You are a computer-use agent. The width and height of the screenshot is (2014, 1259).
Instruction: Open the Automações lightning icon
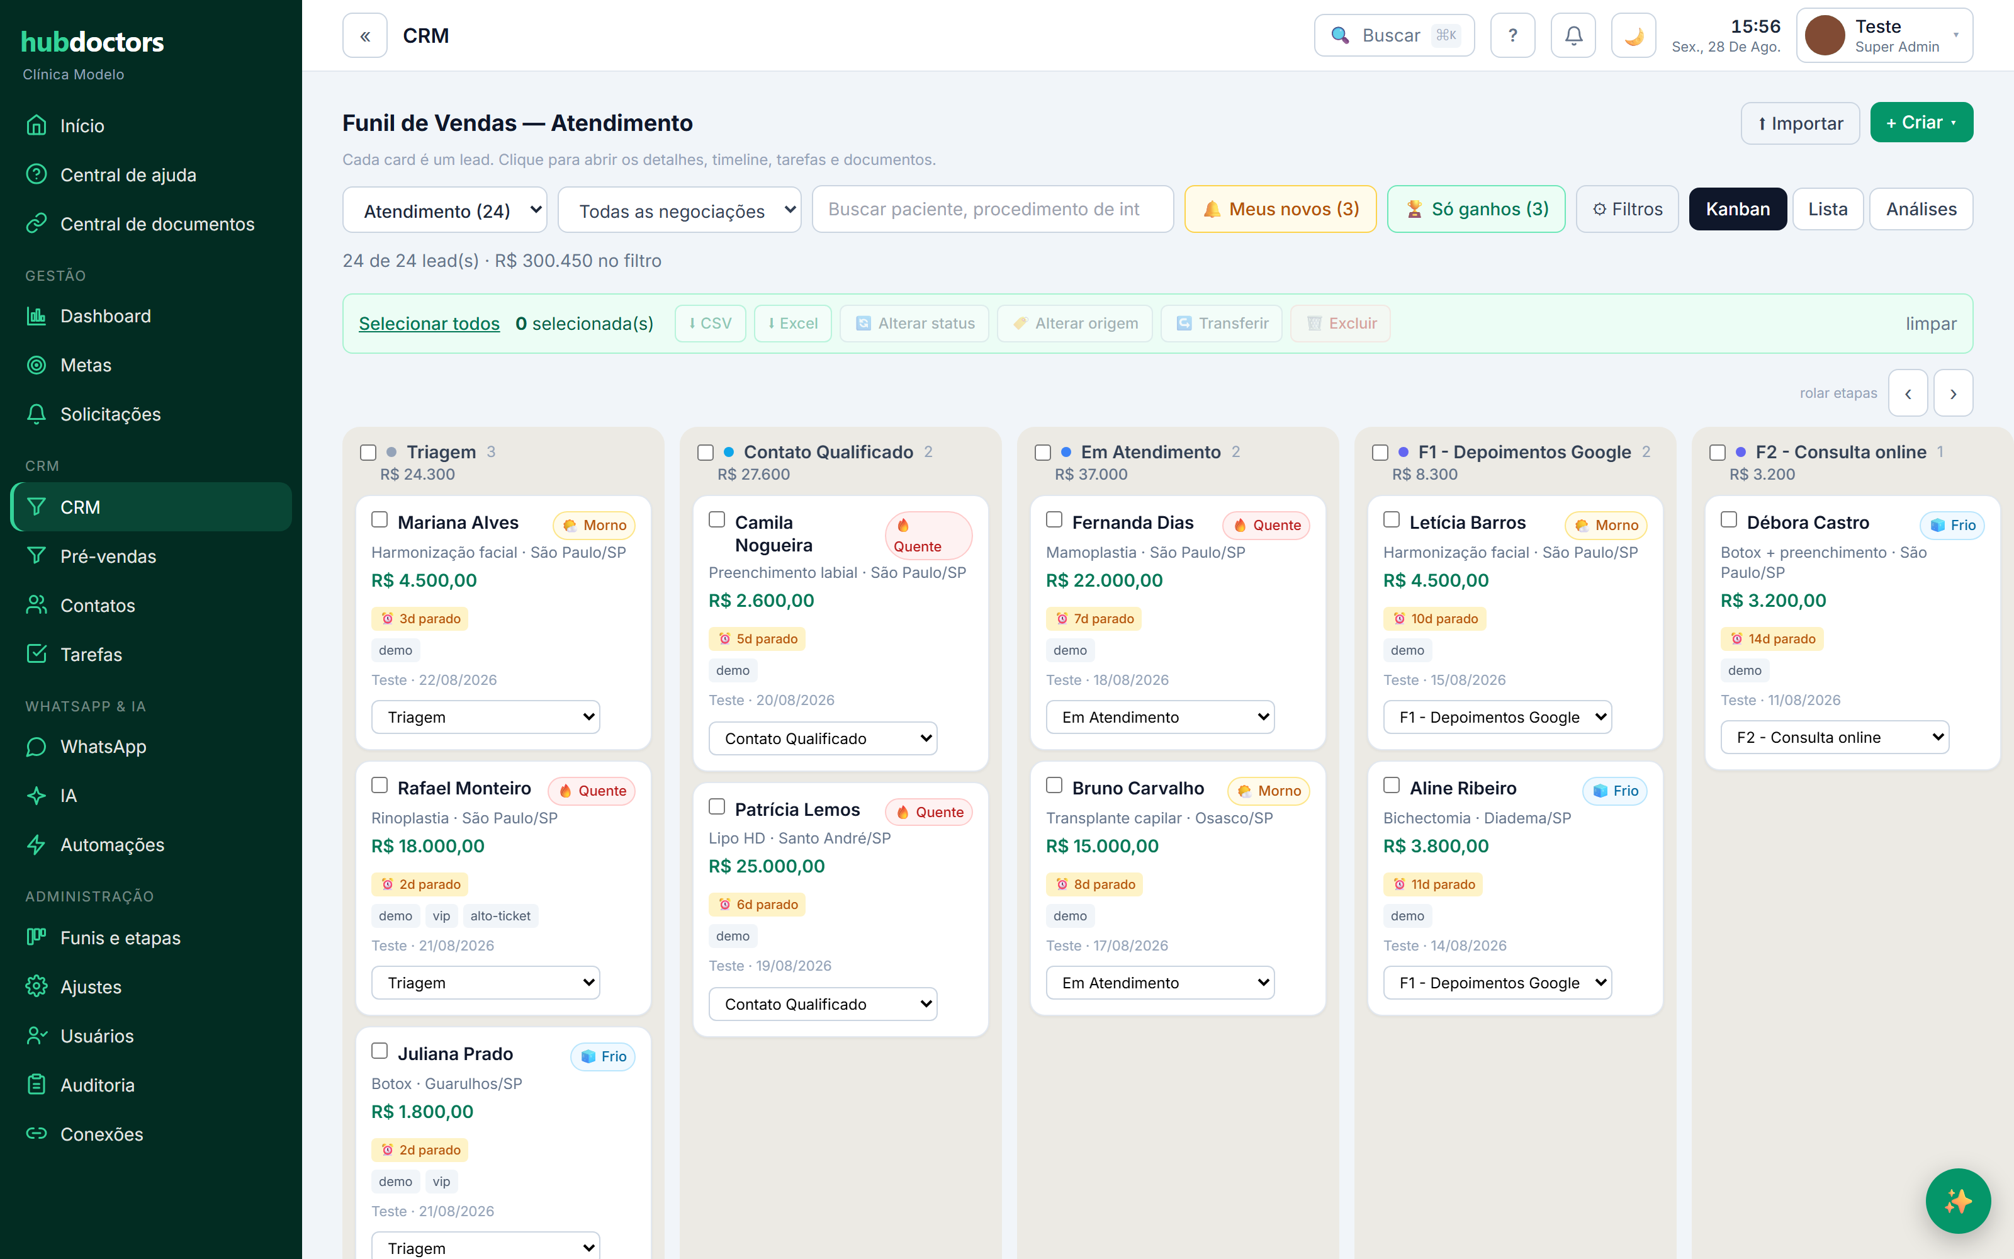(37, 845)
